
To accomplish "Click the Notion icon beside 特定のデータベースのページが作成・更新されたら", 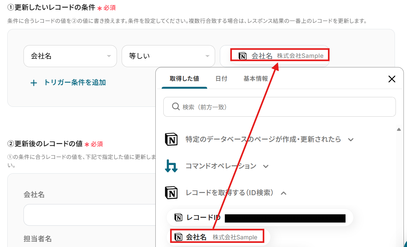I will [x=171, y=139].
